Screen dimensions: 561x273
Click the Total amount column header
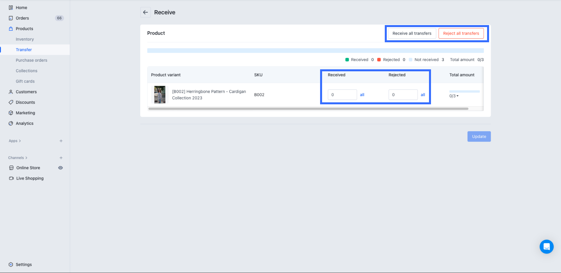tap(462, 75)
